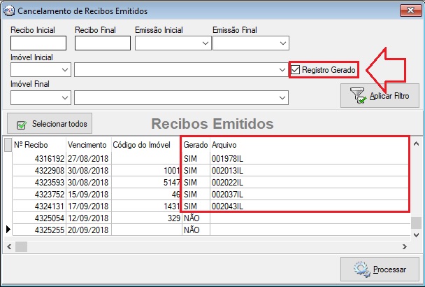Screen dimensions: 425x287
Task: Click the due date 12/09/2018
Action: click(x=88, y=218)
